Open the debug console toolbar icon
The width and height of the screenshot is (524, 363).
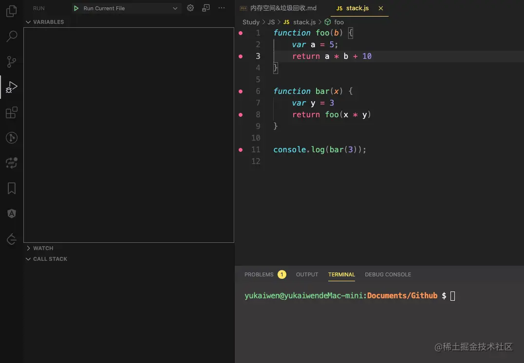(206, 8)
